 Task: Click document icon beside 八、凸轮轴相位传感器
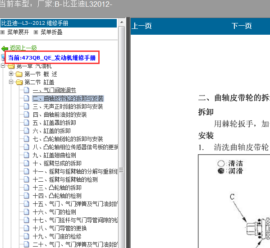coord(26,147)
